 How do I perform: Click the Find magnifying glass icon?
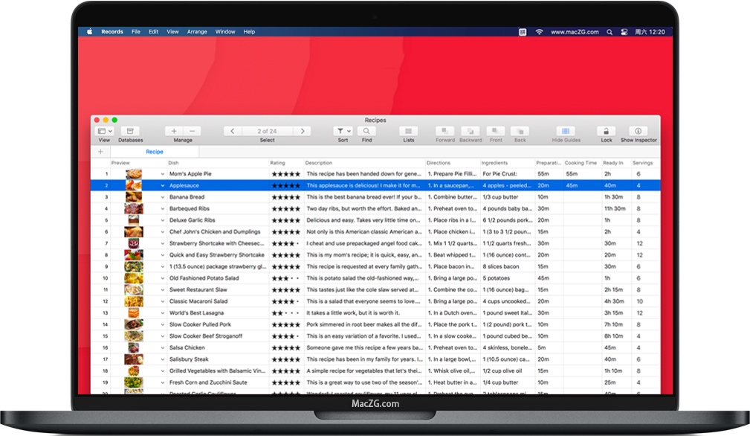366,129
